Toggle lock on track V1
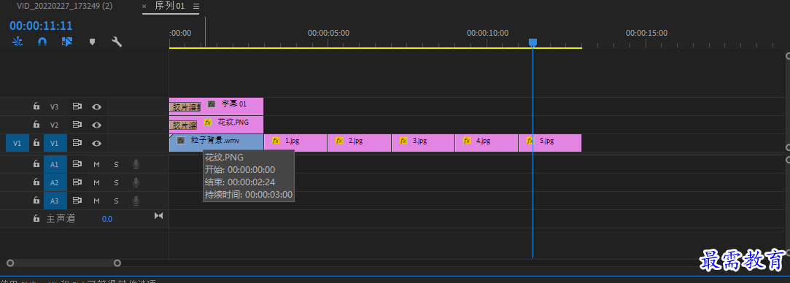Screen dimensions: 790x283 [36, 143]
